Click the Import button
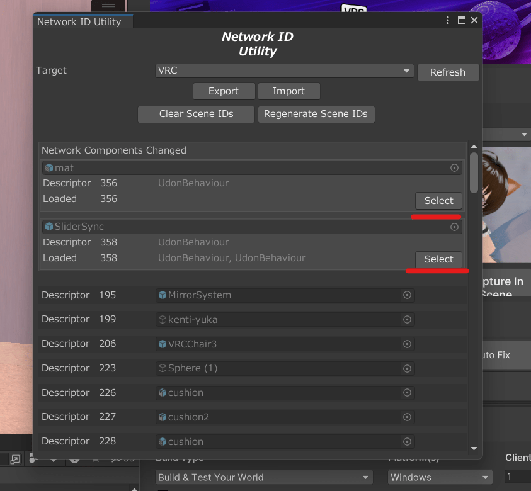This screenshot has width=531, height=491. (288, 91)
